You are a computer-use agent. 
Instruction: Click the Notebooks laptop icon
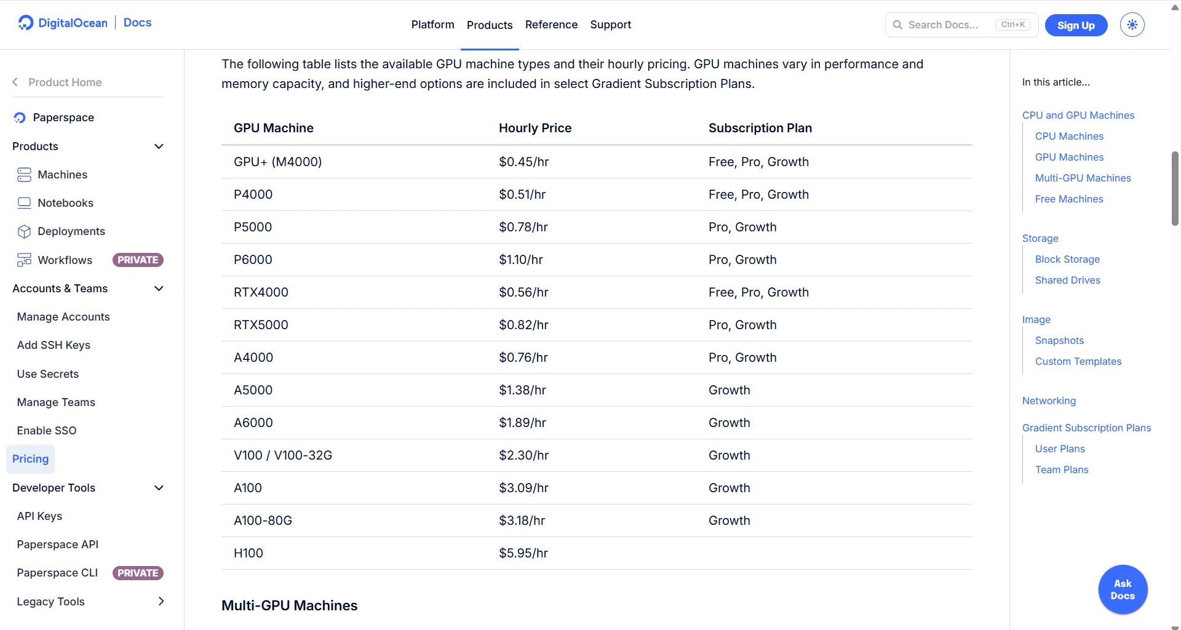pos(24,203)
